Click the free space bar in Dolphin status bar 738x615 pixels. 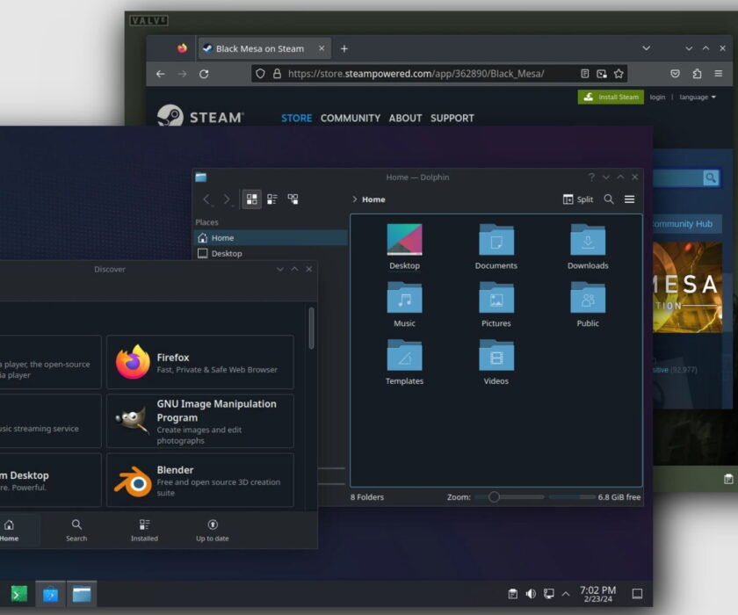click(572, 497)
